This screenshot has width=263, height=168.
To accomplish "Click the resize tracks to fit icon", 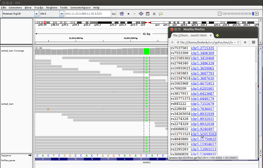I will pos(154,14).
